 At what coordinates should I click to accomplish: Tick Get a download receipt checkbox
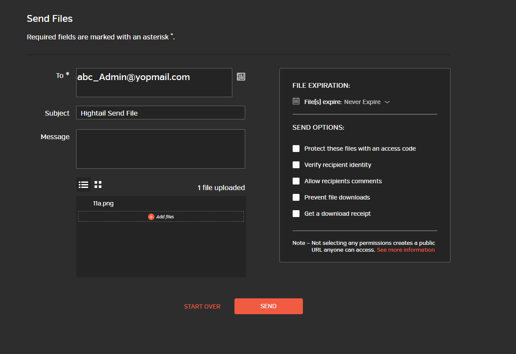tap(296, 214)
